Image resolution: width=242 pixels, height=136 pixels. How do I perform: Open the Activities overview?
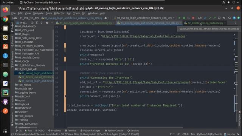tap(8, 2)
